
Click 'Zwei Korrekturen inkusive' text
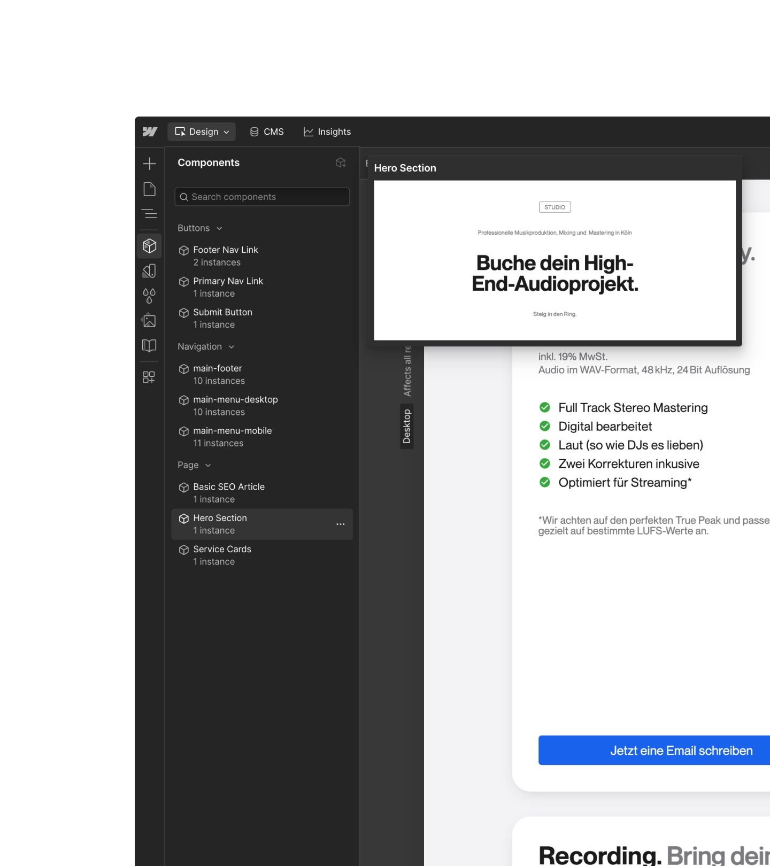coord(629,464)
